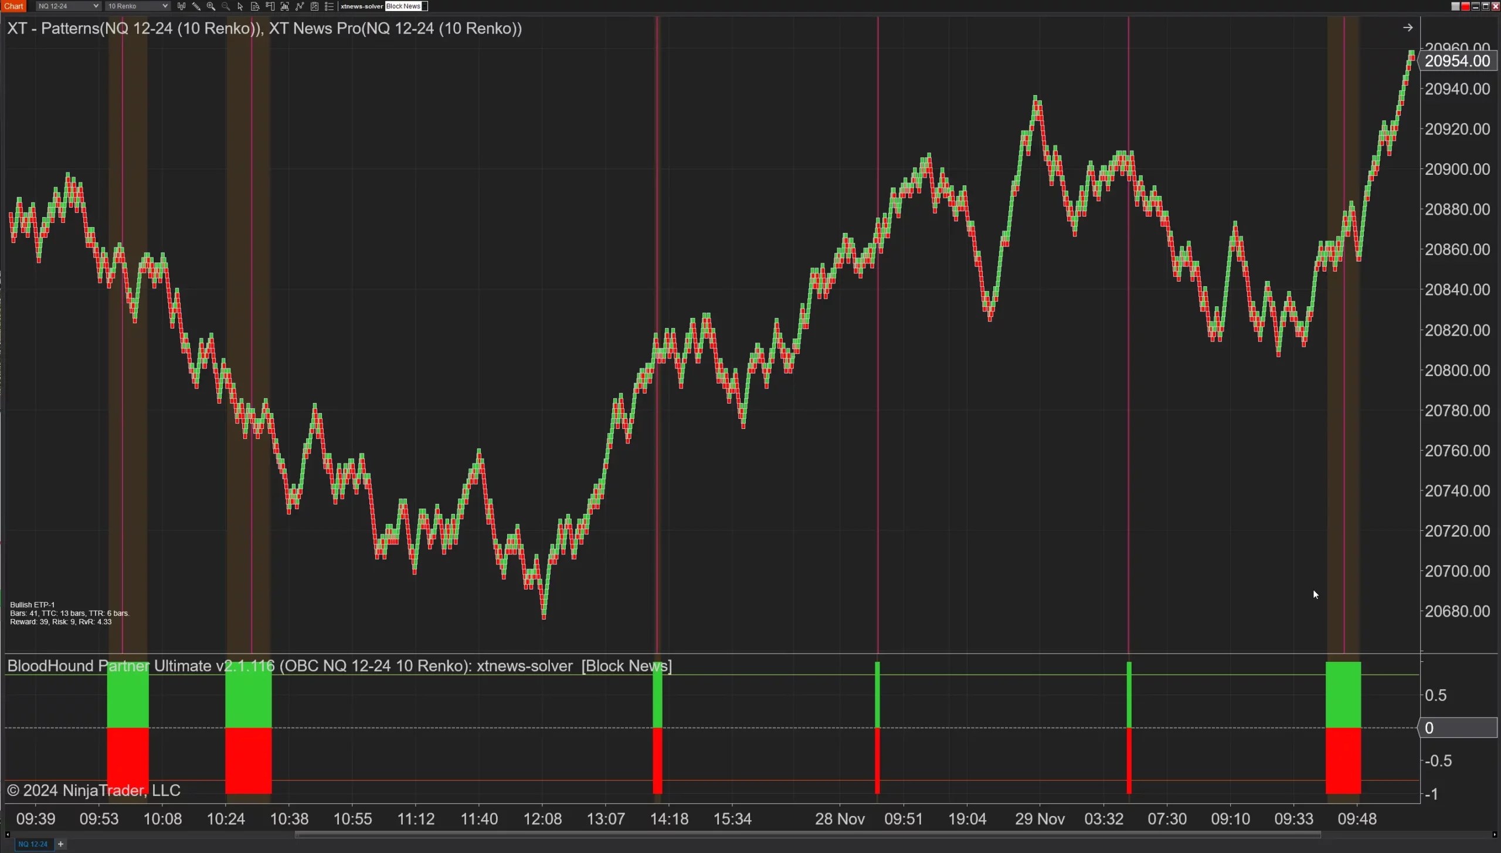This screenshot has height=853, width=1501.
Task: Click the scroll-to-latest arrow at top right
Action: pyautogui.click(x=1408, y=28)
